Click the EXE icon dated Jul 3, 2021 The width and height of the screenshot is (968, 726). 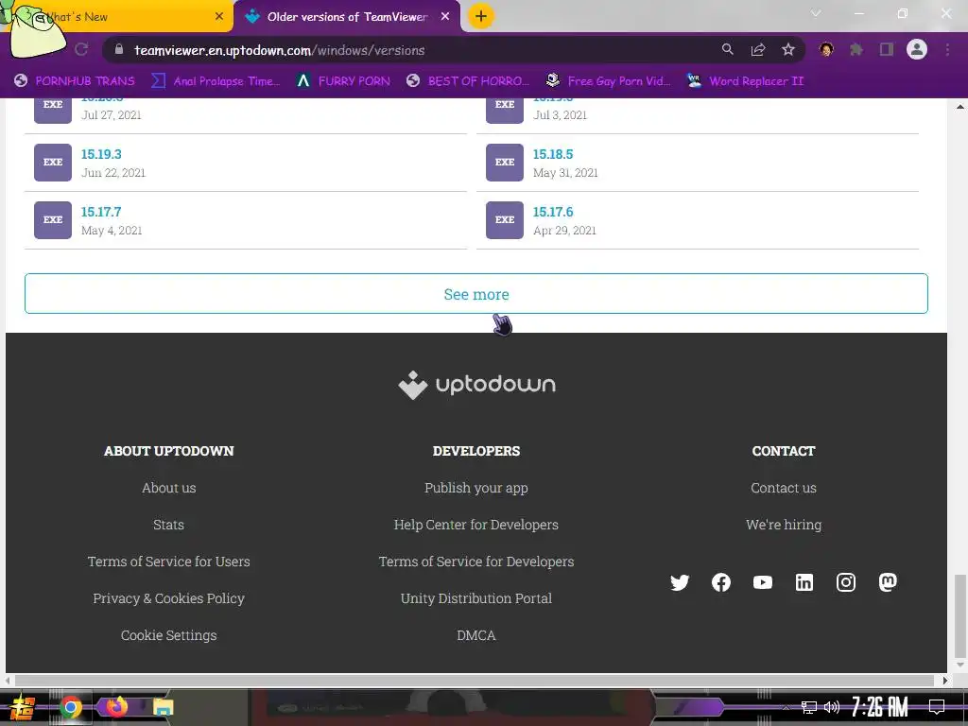(x=505, y=111)
